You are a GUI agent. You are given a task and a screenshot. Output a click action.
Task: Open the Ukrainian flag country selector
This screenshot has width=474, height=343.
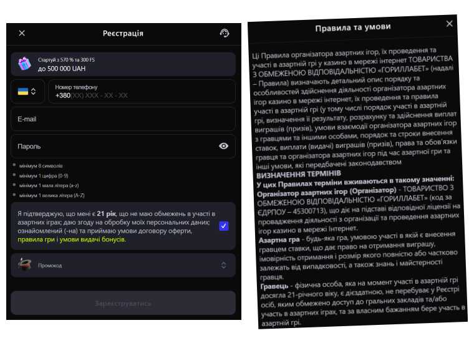(x=28, y=91)
